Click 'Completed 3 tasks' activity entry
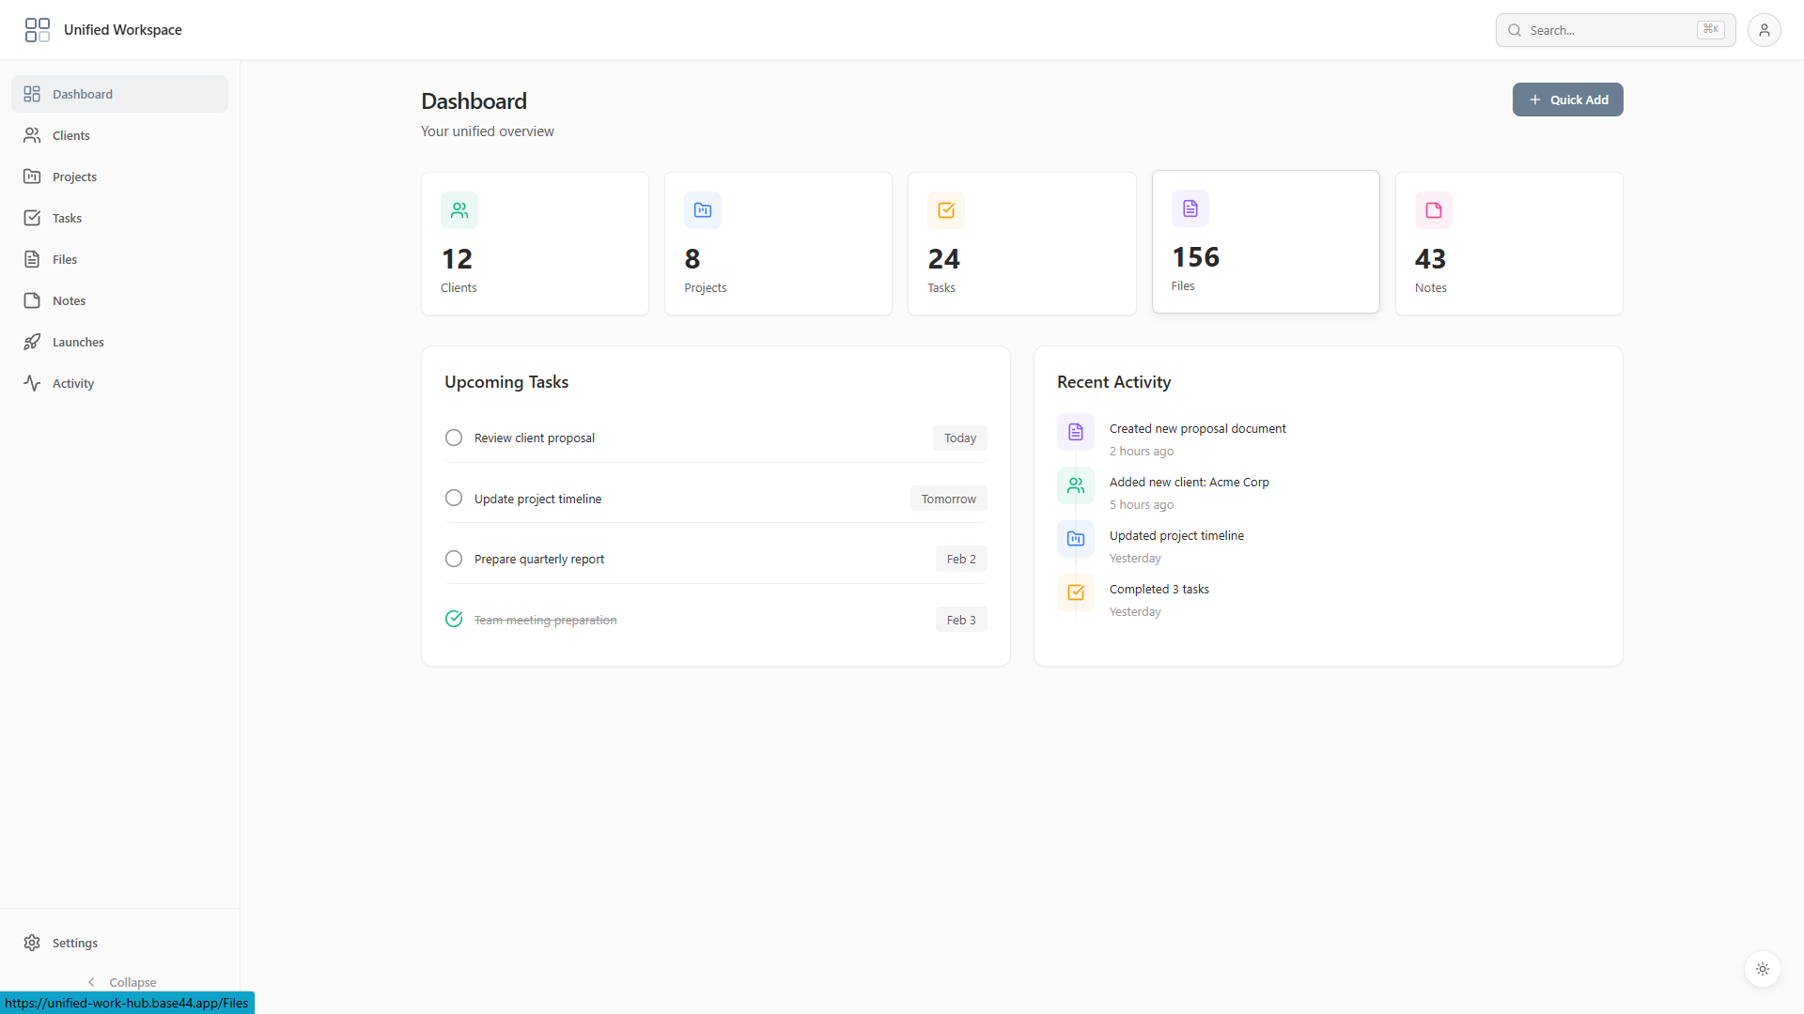1804x1014 pixels. [x=1159, y=589]
